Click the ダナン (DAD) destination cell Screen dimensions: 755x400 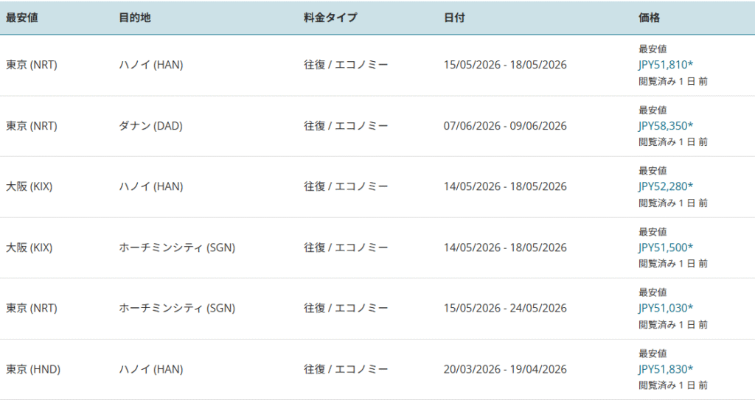[x=150, y=126]
